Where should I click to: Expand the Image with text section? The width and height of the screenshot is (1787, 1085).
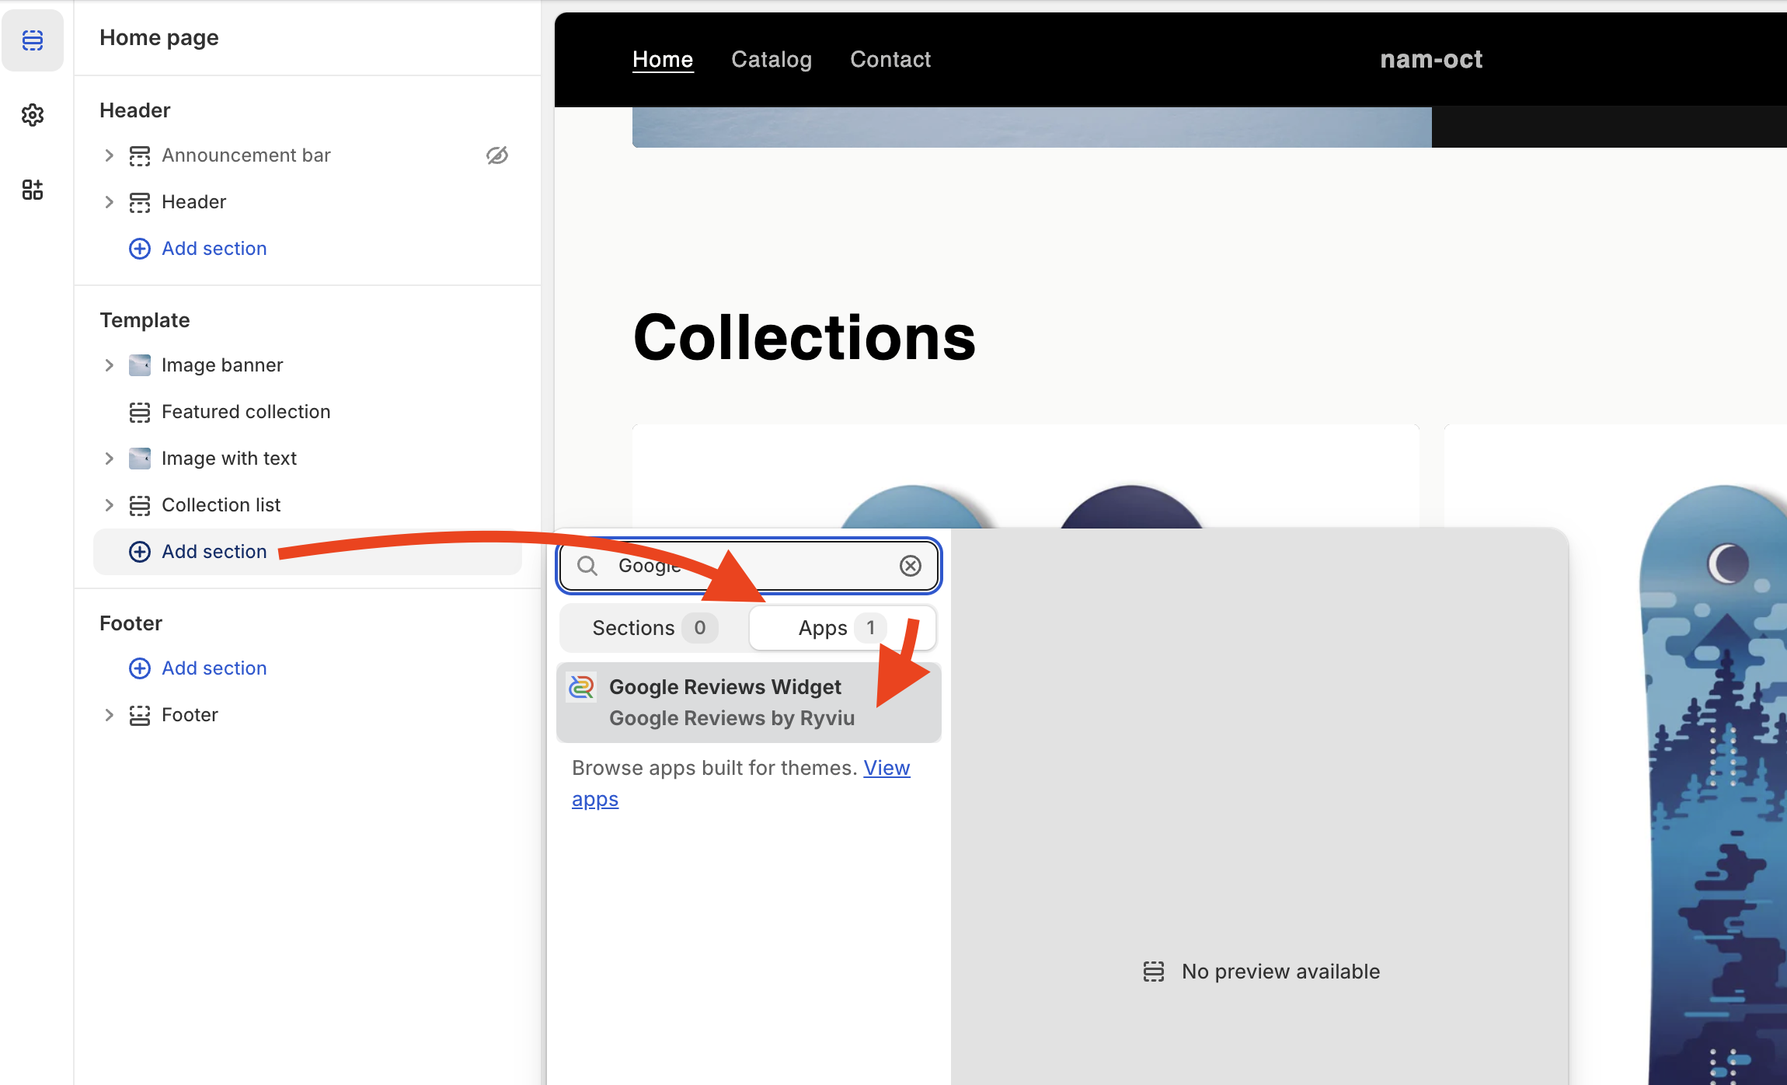(x=109, y=459)
